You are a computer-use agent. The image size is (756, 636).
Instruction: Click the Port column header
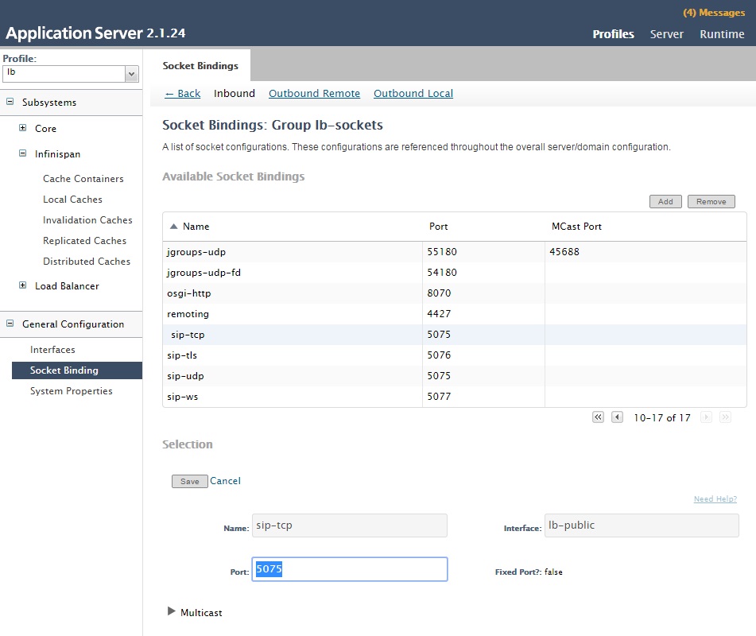tap(438, 227)
